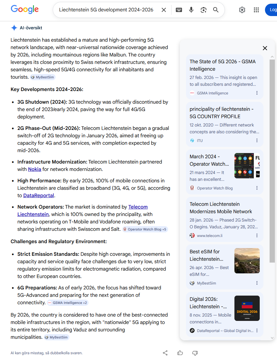Click MyBestSim citation chip after 'tourists'

coord(43,77)
